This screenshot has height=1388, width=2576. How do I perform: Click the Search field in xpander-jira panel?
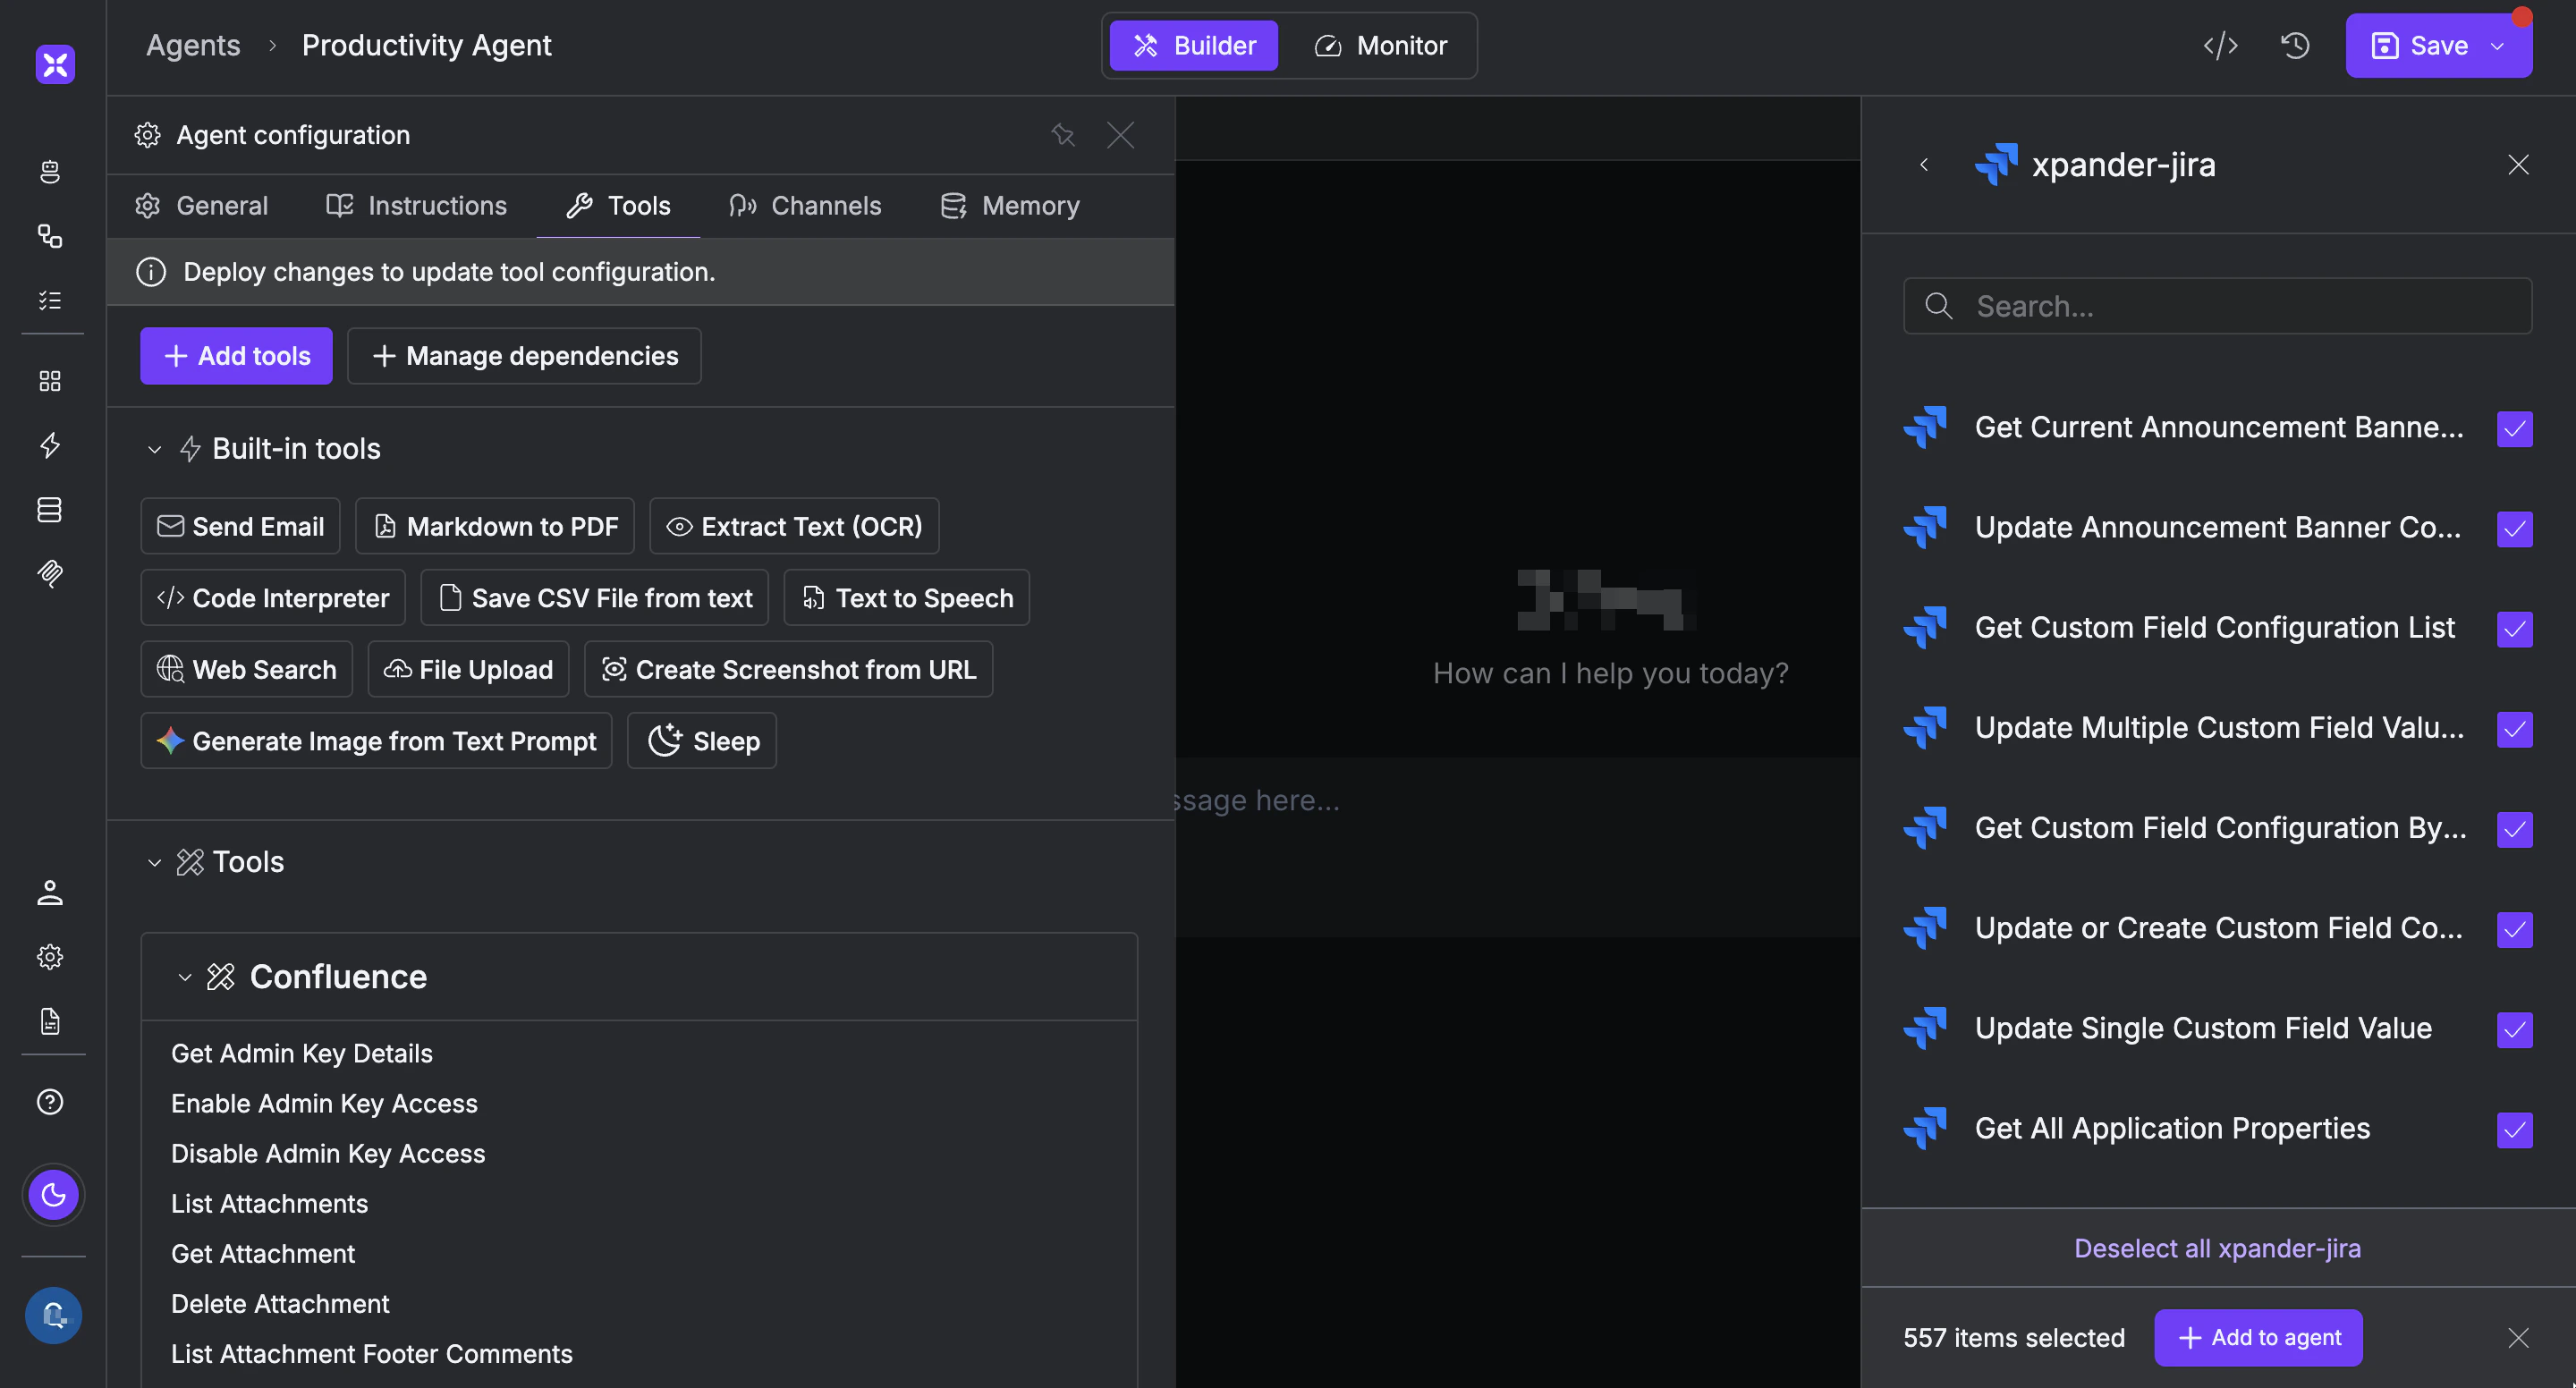pos(2217,306)
